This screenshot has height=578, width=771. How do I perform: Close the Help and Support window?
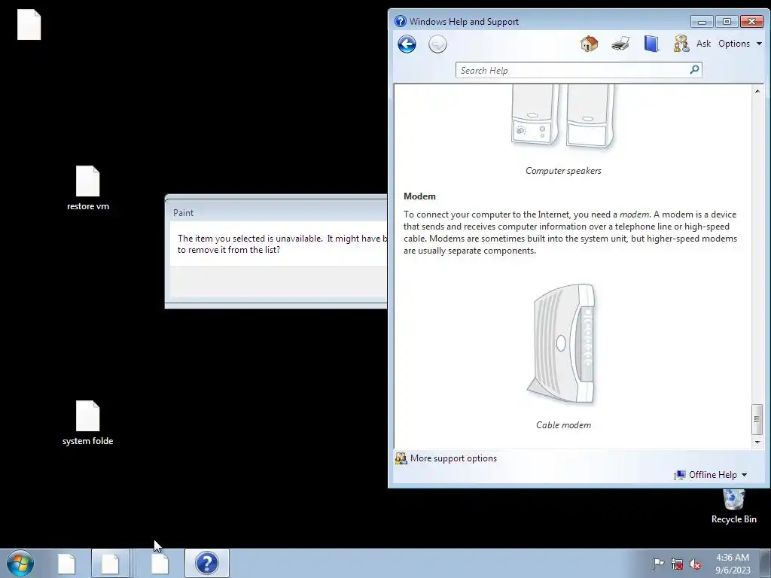pos(751,22)
